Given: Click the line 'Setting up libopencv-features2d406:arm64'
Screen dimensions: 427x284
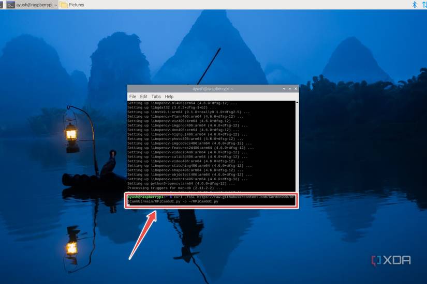Looking at the screenshot, I should tap(190, 148).
